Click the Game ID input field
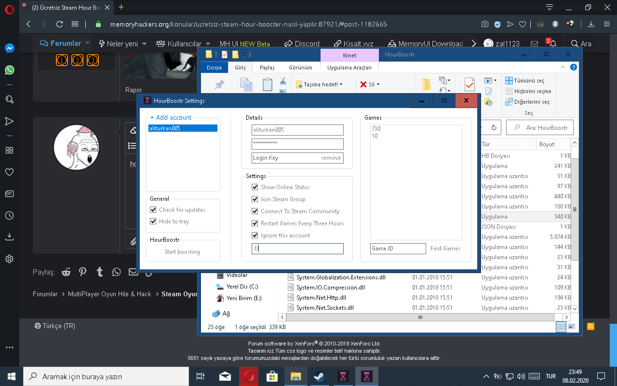Screen dimensions: 617x386 [398, 248]
